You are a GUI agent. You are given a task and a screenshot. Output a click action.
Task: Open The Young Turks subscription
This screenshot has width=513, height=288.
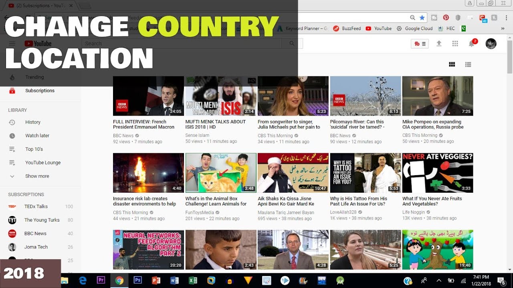coord(40,220)
